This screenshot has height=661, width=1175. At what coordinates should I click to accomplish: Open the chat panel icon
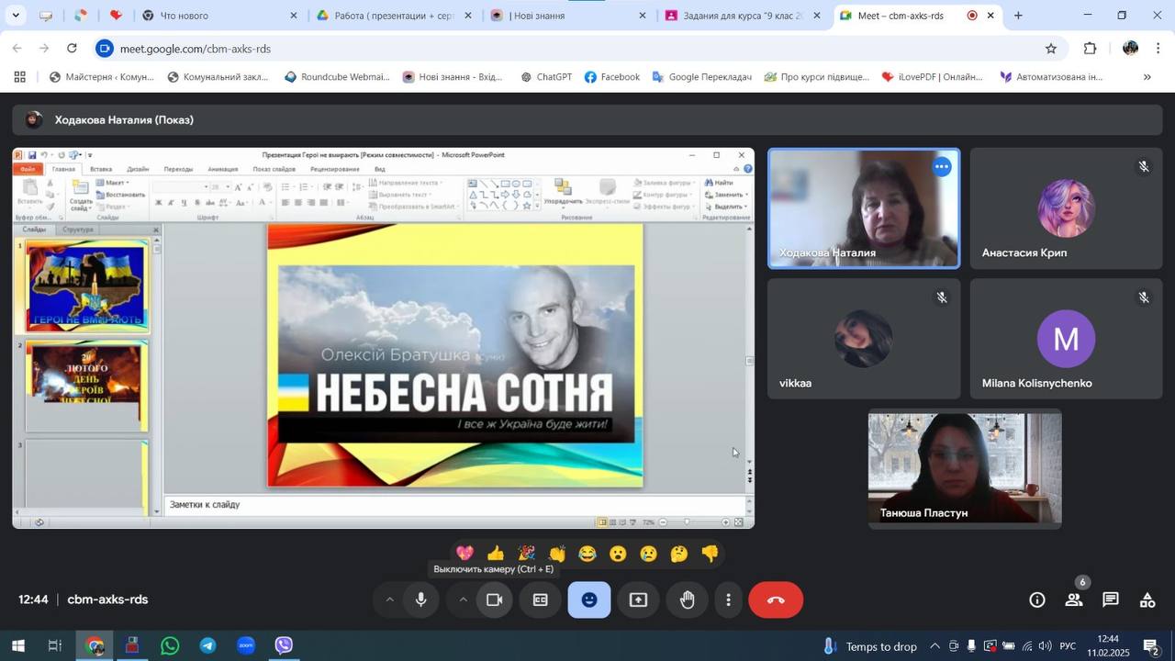point(1110,600)
